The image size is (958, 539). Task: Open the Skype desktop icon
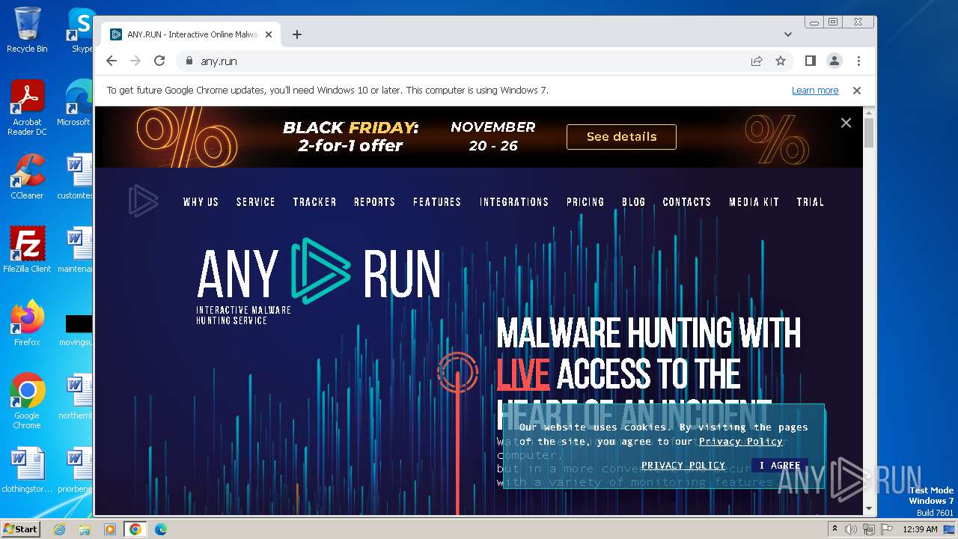pyautogui.click(x=81, y=30)
